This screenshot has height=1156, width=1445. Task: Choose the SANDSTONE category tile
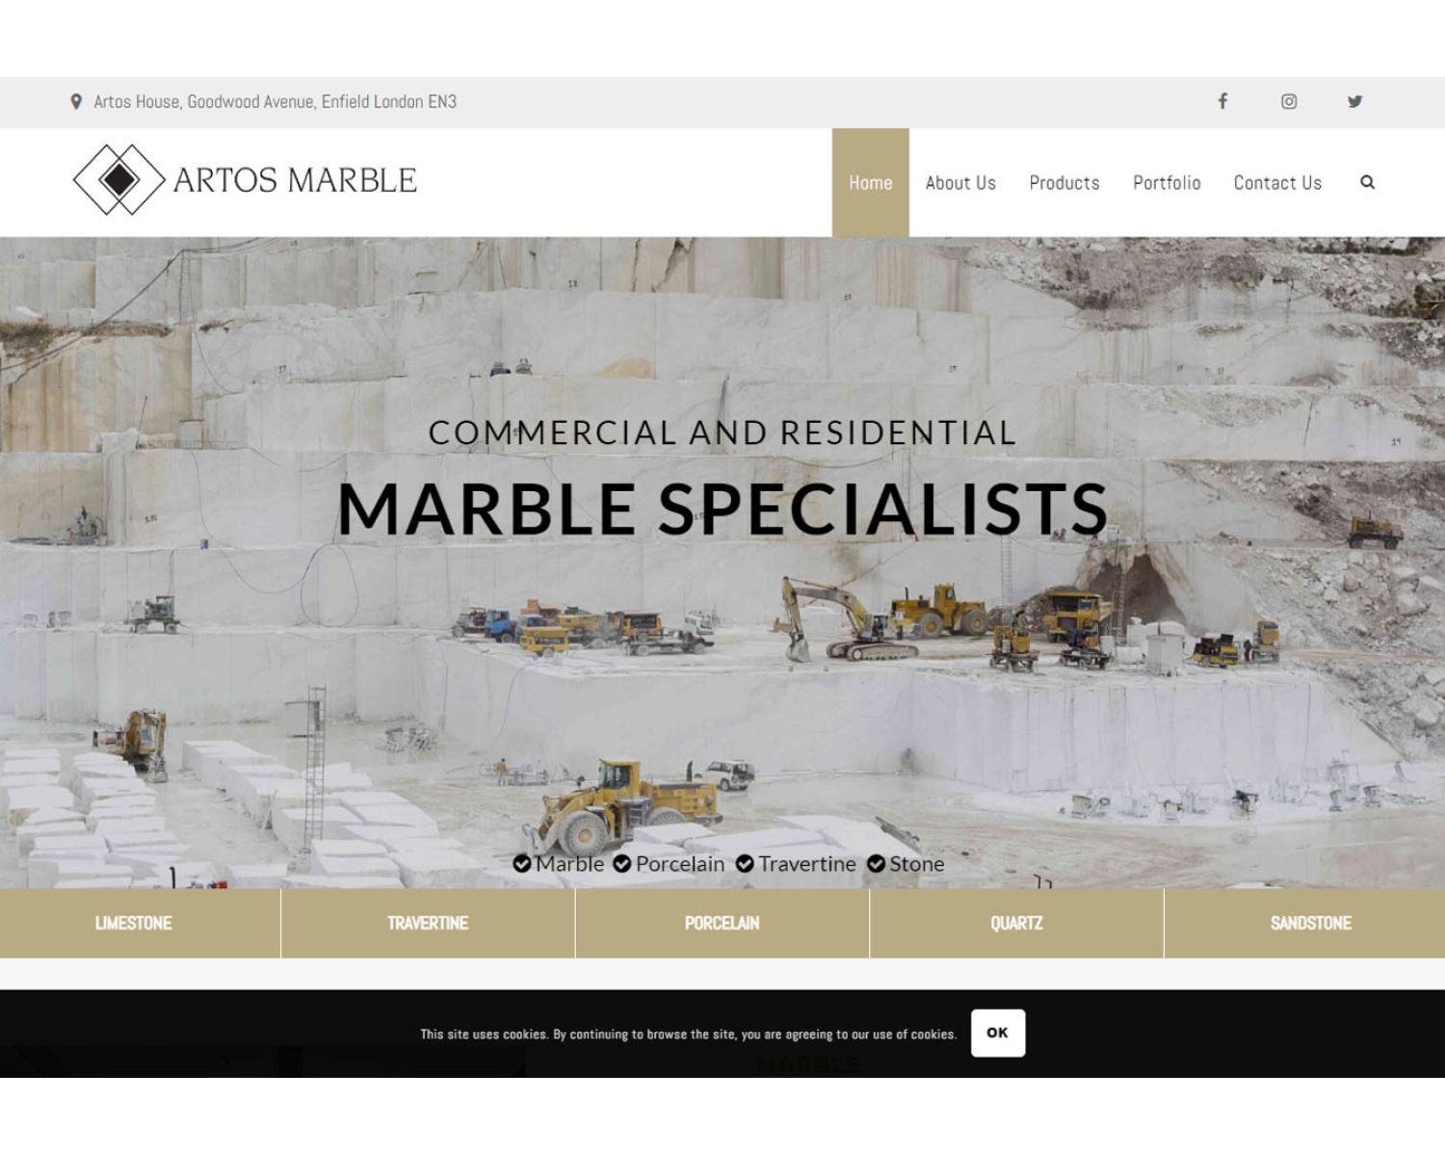pyautogui.click(x=1310, y=923)
